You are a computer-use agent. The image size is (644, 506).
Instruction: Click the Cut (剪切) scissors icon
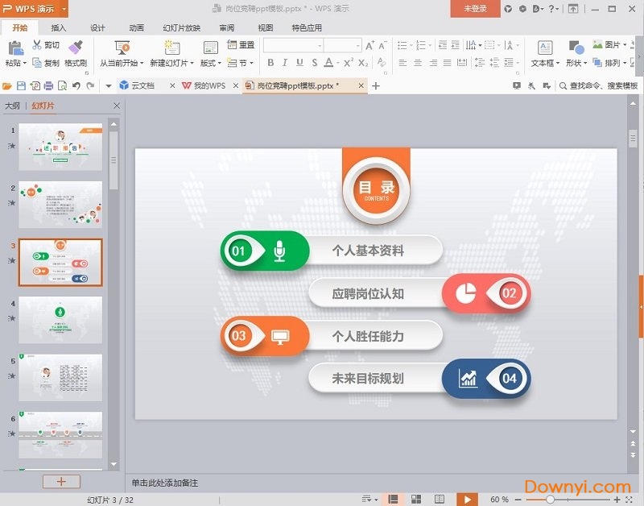(37, 45)
